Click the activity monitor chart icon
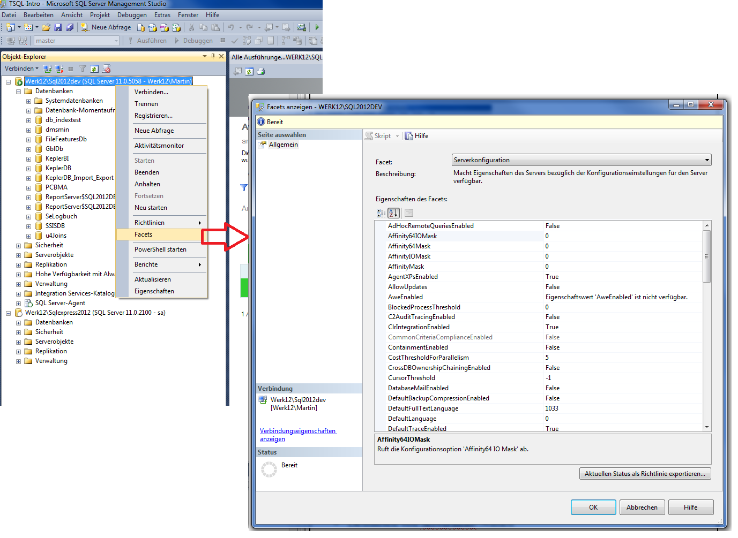The height and width of the screenshot is (538, 738). [x=302, y=27]
